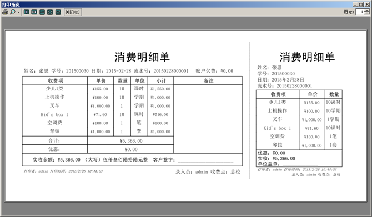Minimize the 打印预览 window

pyautogui.click(x=355, y=4)
